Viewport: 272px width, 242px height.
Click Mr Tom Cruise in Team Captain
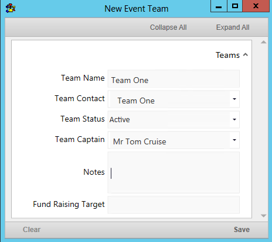coord(140,141)
